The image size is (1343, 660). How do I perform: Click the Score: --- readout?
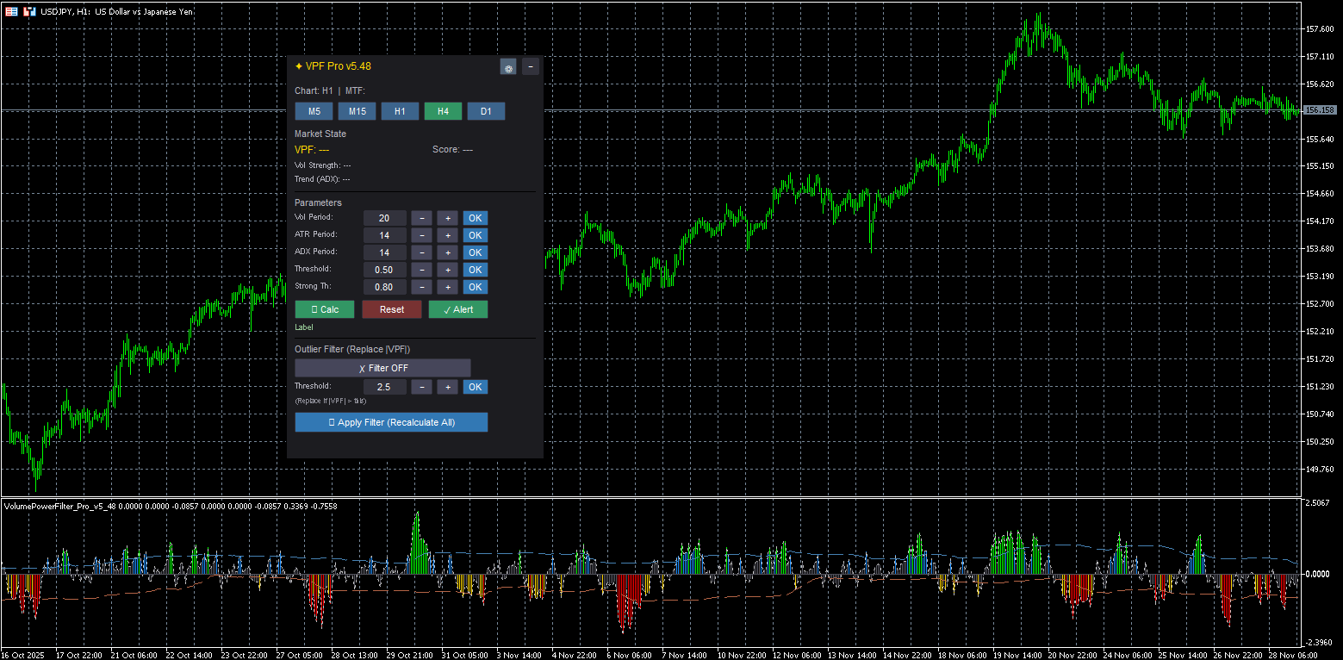click(452, 149)
